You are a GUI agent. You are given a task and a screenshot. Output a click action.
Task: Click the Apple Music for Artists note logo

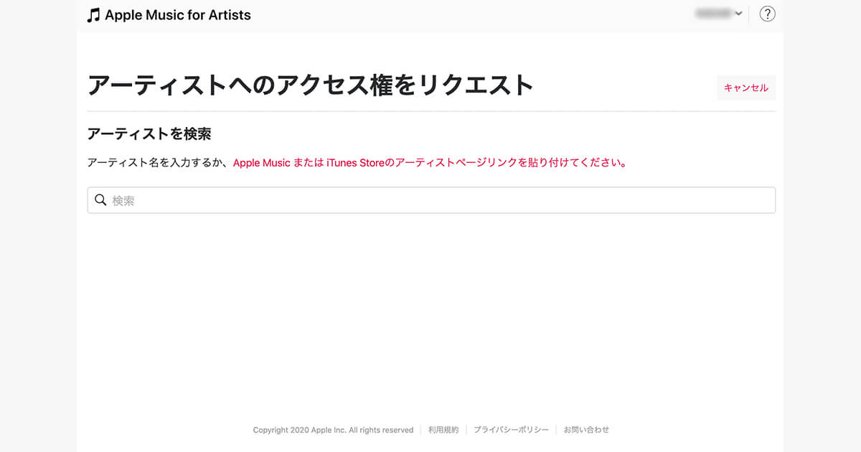click(x=93, y=14)
